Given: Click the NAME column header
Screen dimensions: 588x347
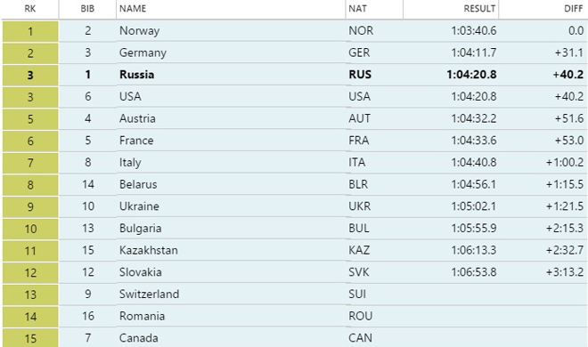Looking at the screenshot, I should pos(133,9).
